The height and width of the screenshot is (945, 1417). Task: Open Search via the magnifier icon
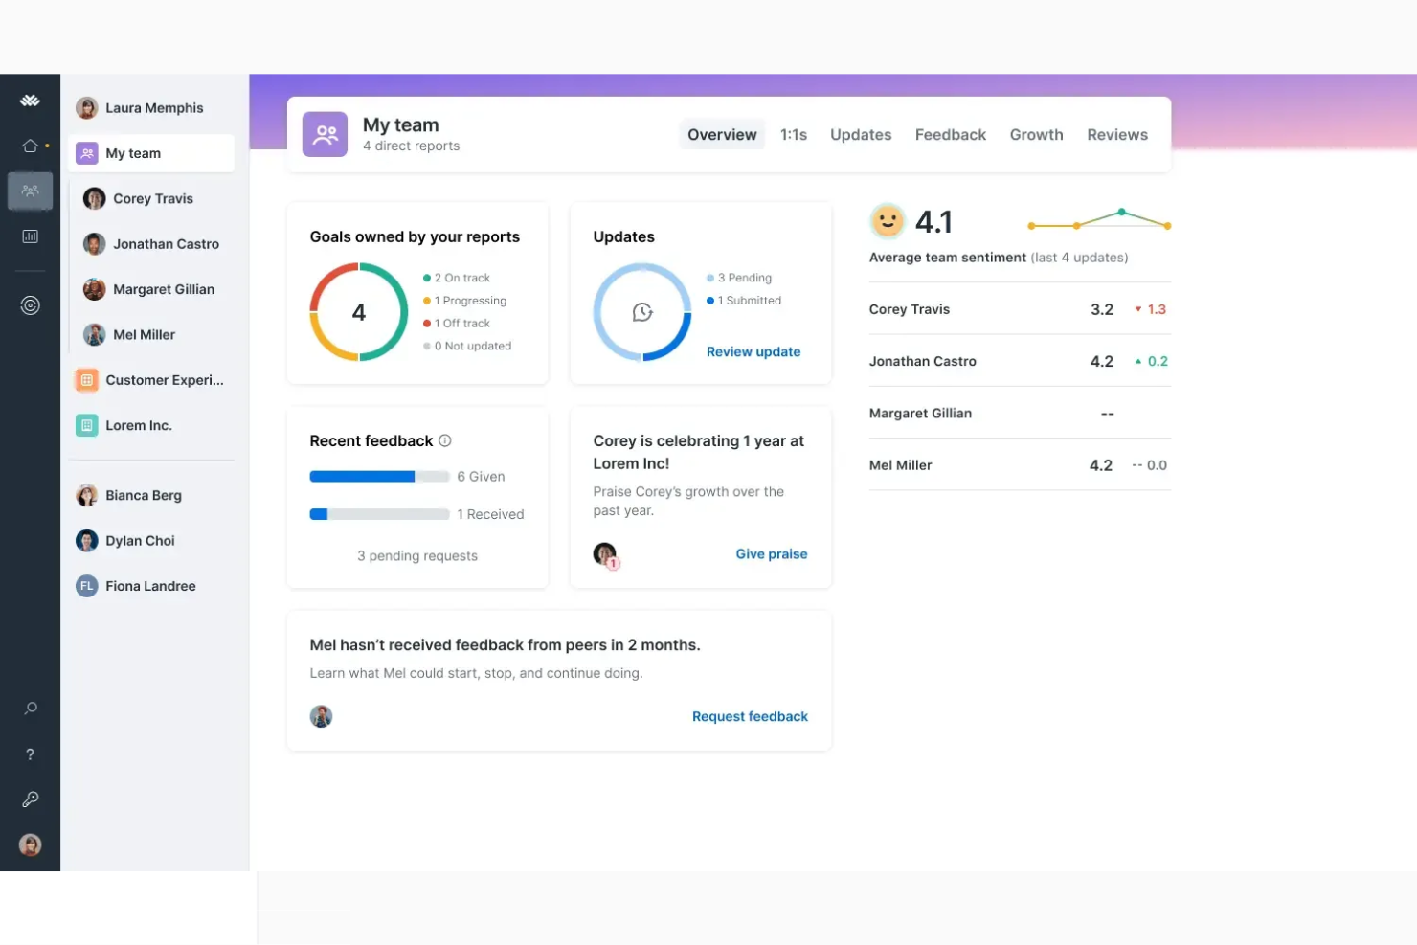pyautogui.click(x=30, y=708)
